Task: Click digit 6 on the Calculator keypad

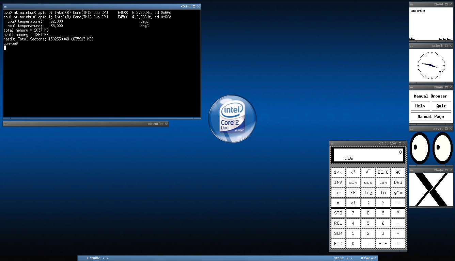Action: pyautogui.click(x=383, y=223)
